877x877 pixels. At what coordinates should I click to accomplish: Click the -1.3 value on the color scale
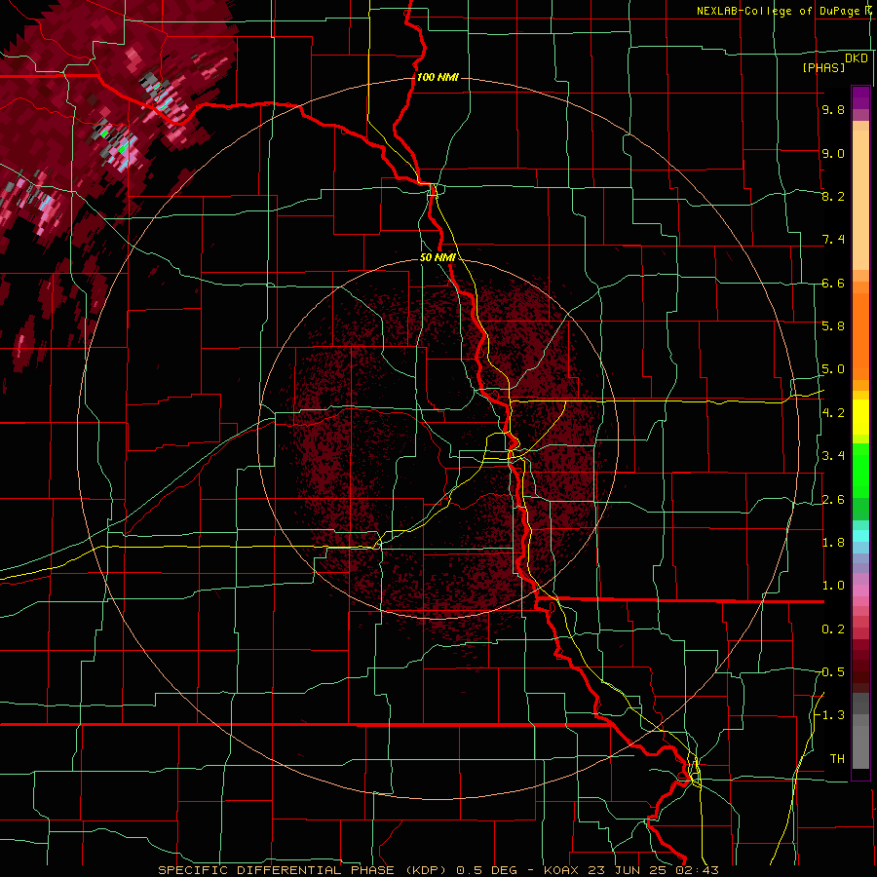(830, 715)
